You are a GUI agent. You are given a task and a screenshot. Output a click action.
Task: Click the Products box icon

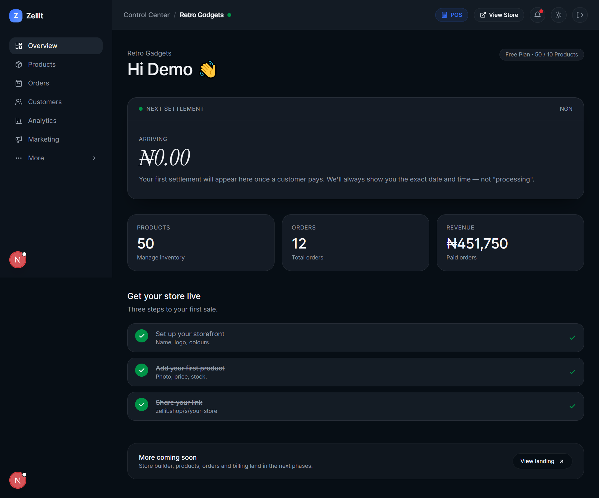[19, 65]
